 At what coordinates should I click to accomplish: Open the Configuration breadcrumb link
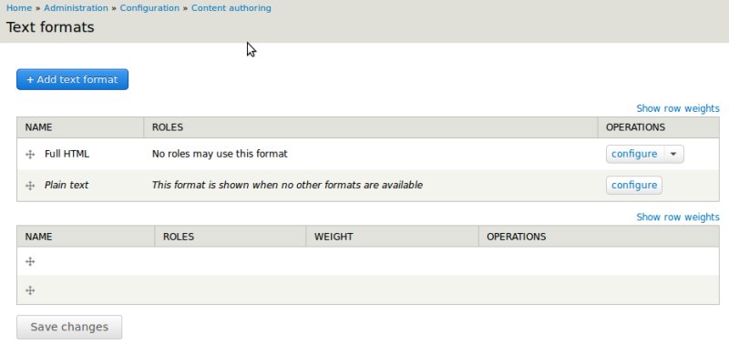(149, 8)
